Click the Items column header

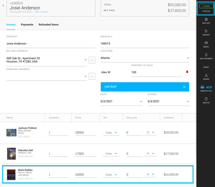click(x=10, y=117)
